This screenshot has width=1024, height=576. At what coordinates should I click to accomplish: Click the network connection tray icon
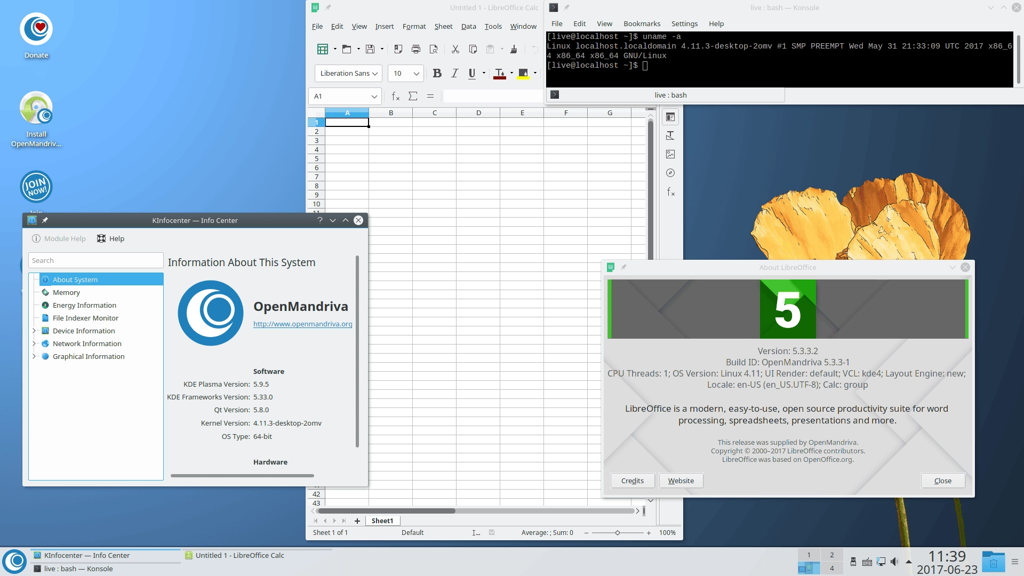881,562
